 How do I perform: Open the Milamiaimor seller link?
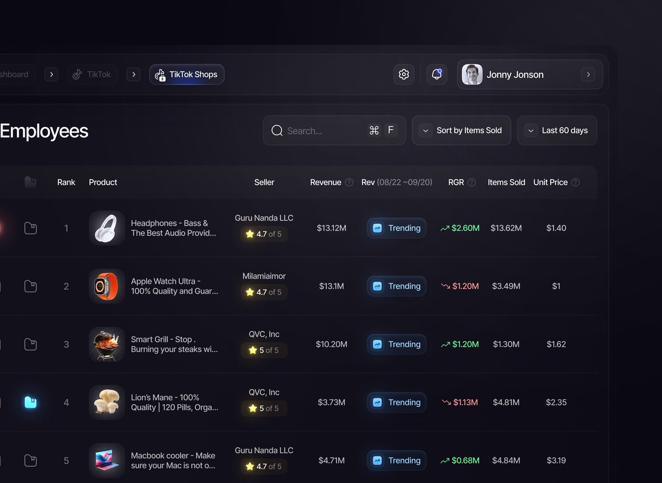coord(264,276)
